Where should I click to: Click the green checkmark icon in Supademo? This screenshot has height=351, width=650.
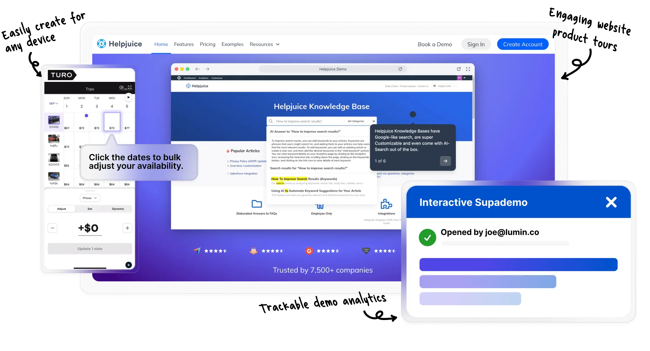[427, 237]
